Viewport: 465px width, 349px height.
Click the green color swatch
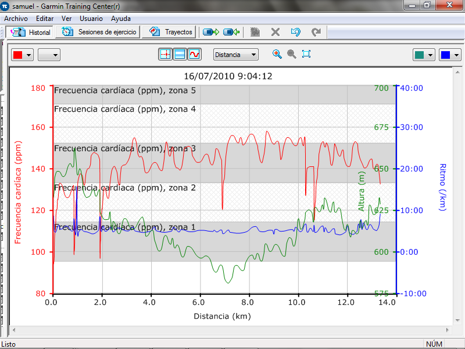[419, 55]
